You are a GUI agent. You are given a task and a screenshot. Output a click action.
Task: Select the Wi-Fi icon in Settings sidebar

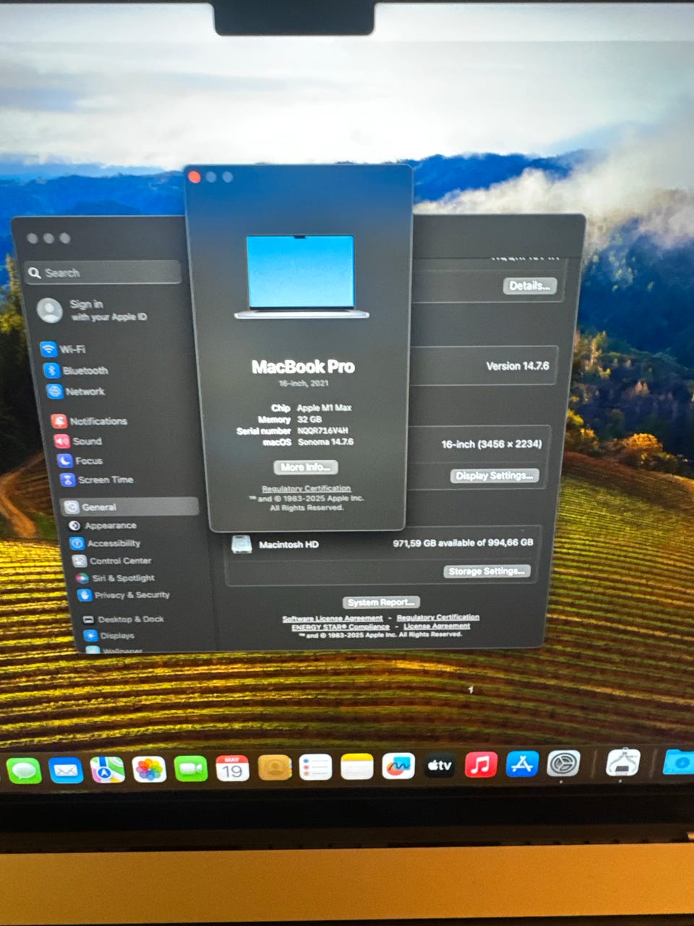pos(48,349)
